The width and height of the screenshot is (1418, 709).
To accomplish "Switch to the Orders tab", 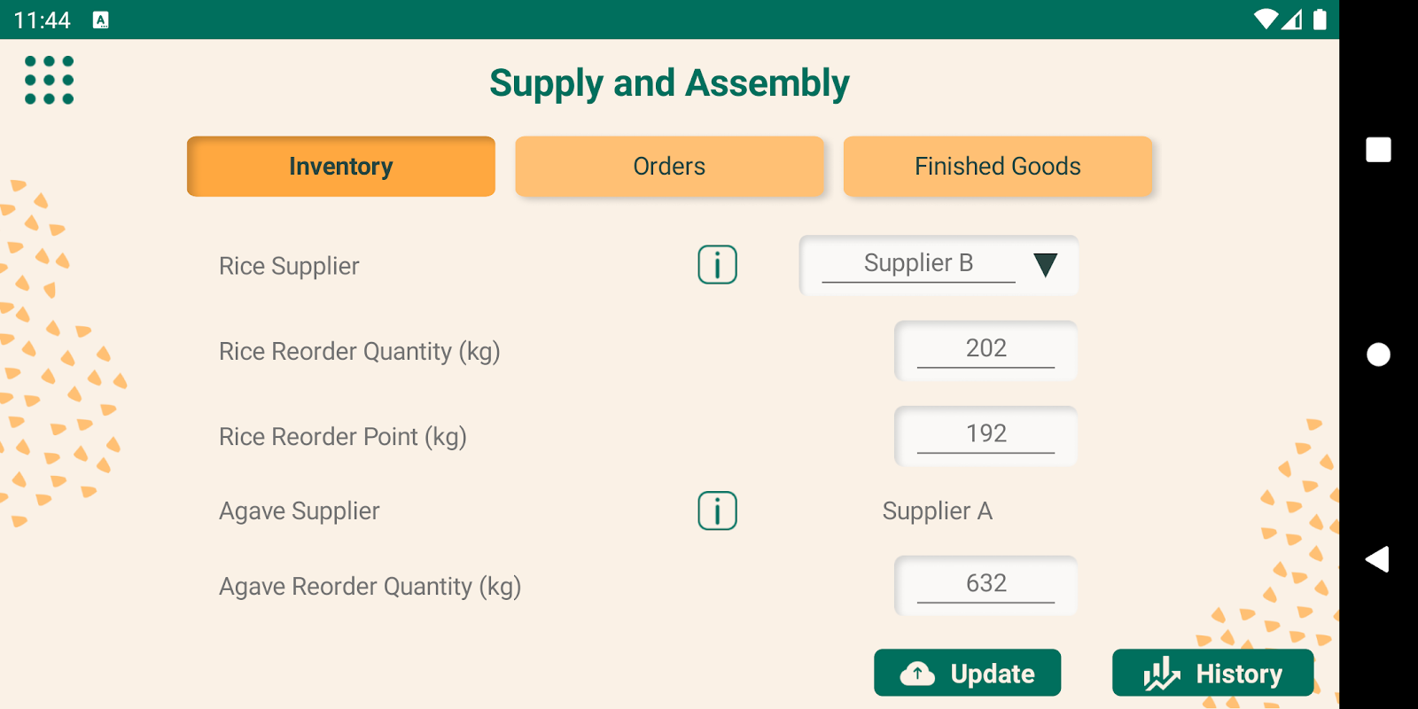I will click(x=669, y=167).
